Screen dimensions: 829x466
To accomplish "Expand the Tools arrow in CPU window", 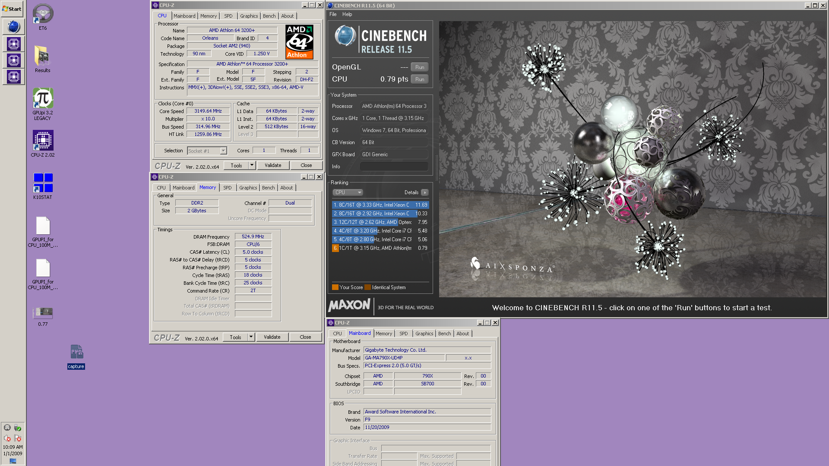I will click(252, 165).
